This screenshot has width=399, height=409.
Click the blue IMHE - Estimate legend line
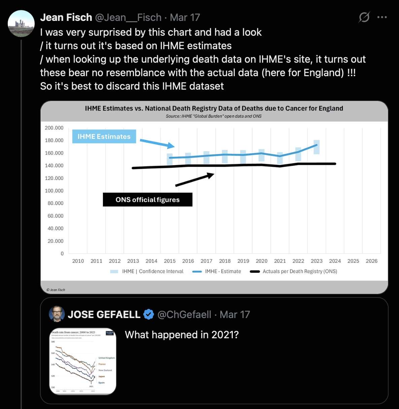pos(197,272)
